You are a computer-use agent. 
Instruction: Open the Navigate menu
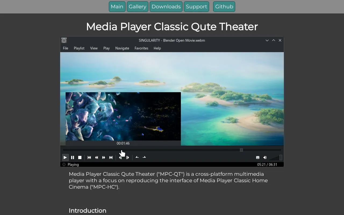pyautogui.click(x=122, y=48)
